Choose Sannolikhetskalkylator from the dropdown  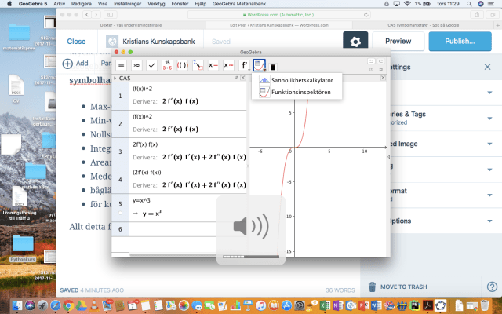300,81
